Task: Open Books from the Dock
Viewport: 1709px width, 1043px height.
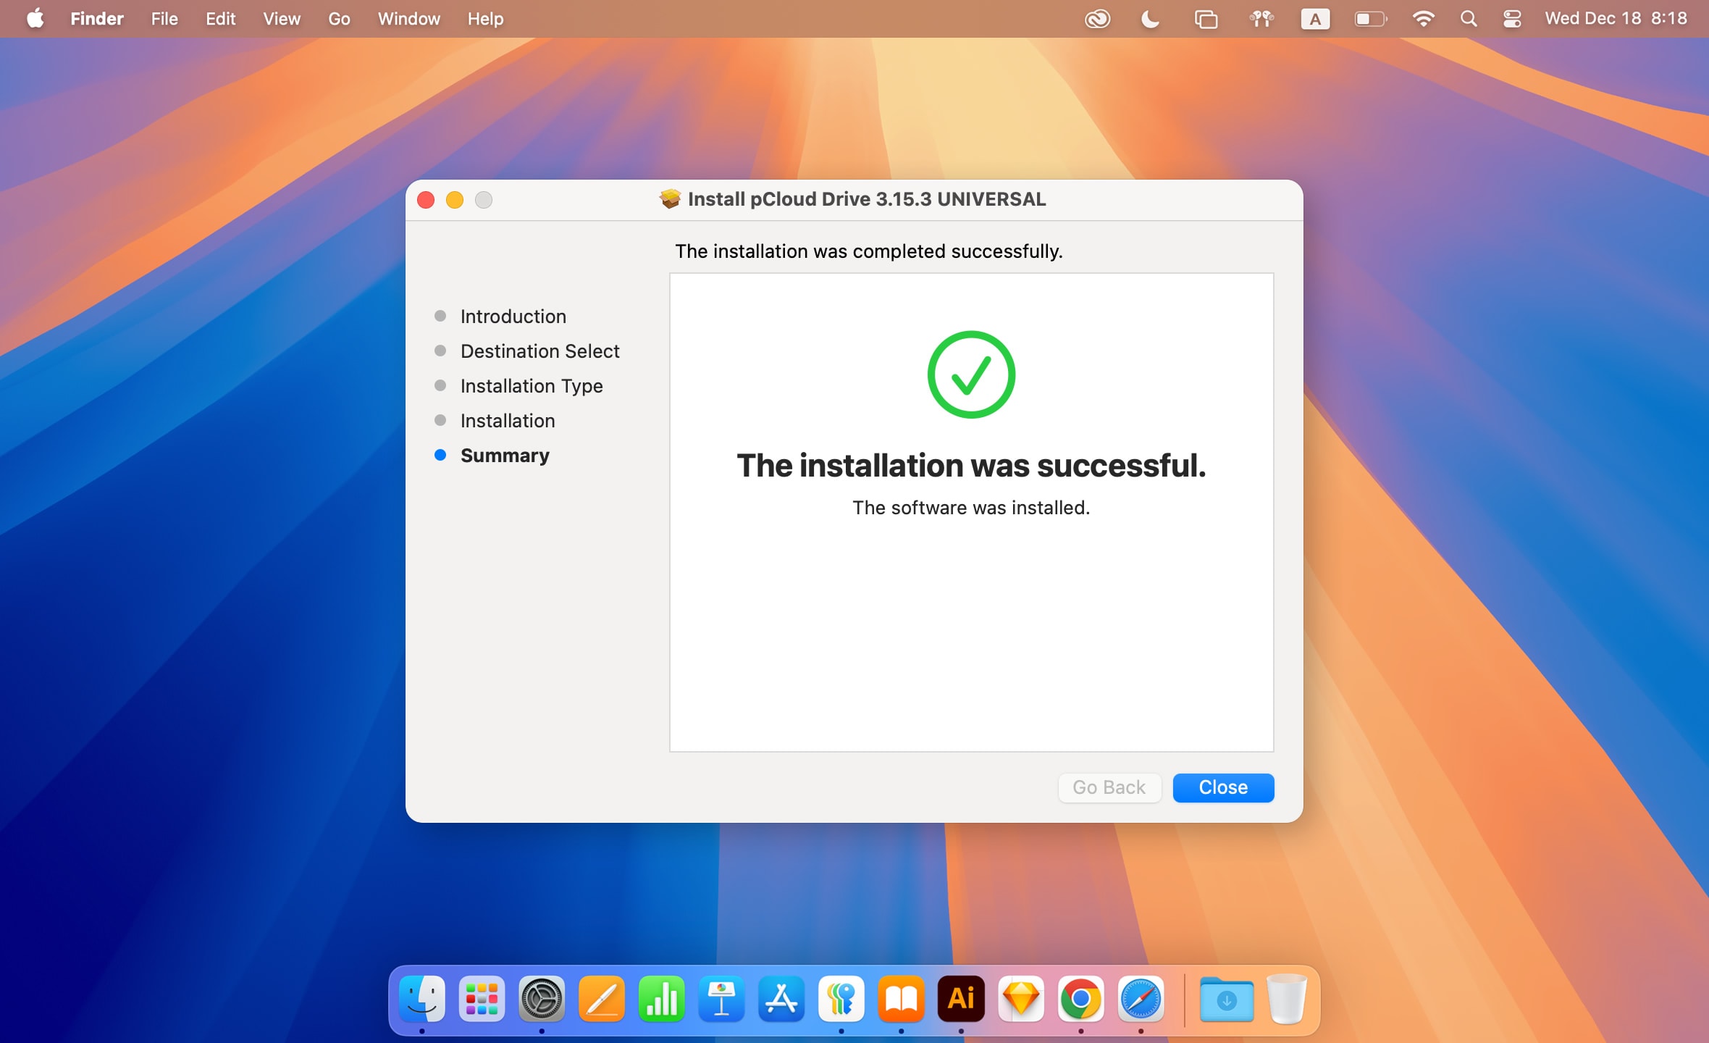Action: click(x=902, y=1000)
